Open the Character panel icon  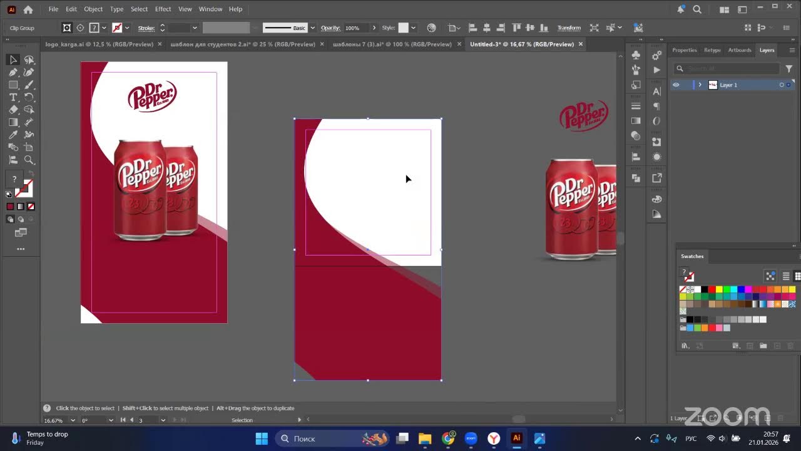[656, 91]
